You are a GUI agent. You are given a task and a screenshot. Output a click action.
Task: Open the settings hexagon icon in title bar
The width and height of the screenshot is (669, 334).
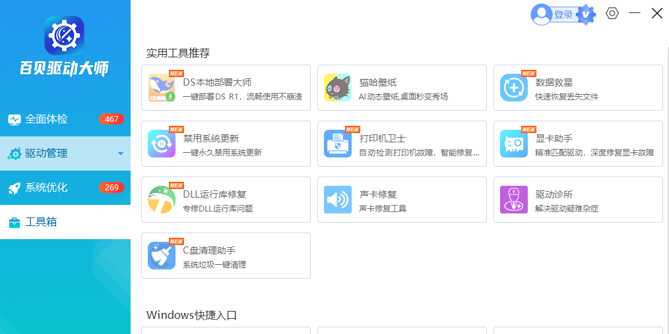click(612, 13)
